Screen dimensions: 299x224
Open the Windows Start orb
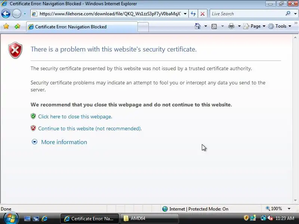(11, 218)
